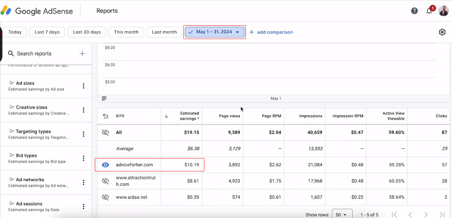Sort by Estimated earnings descending arrow
Image resolution: width=452 pixels, height=218 pixels.
(166, 116)
